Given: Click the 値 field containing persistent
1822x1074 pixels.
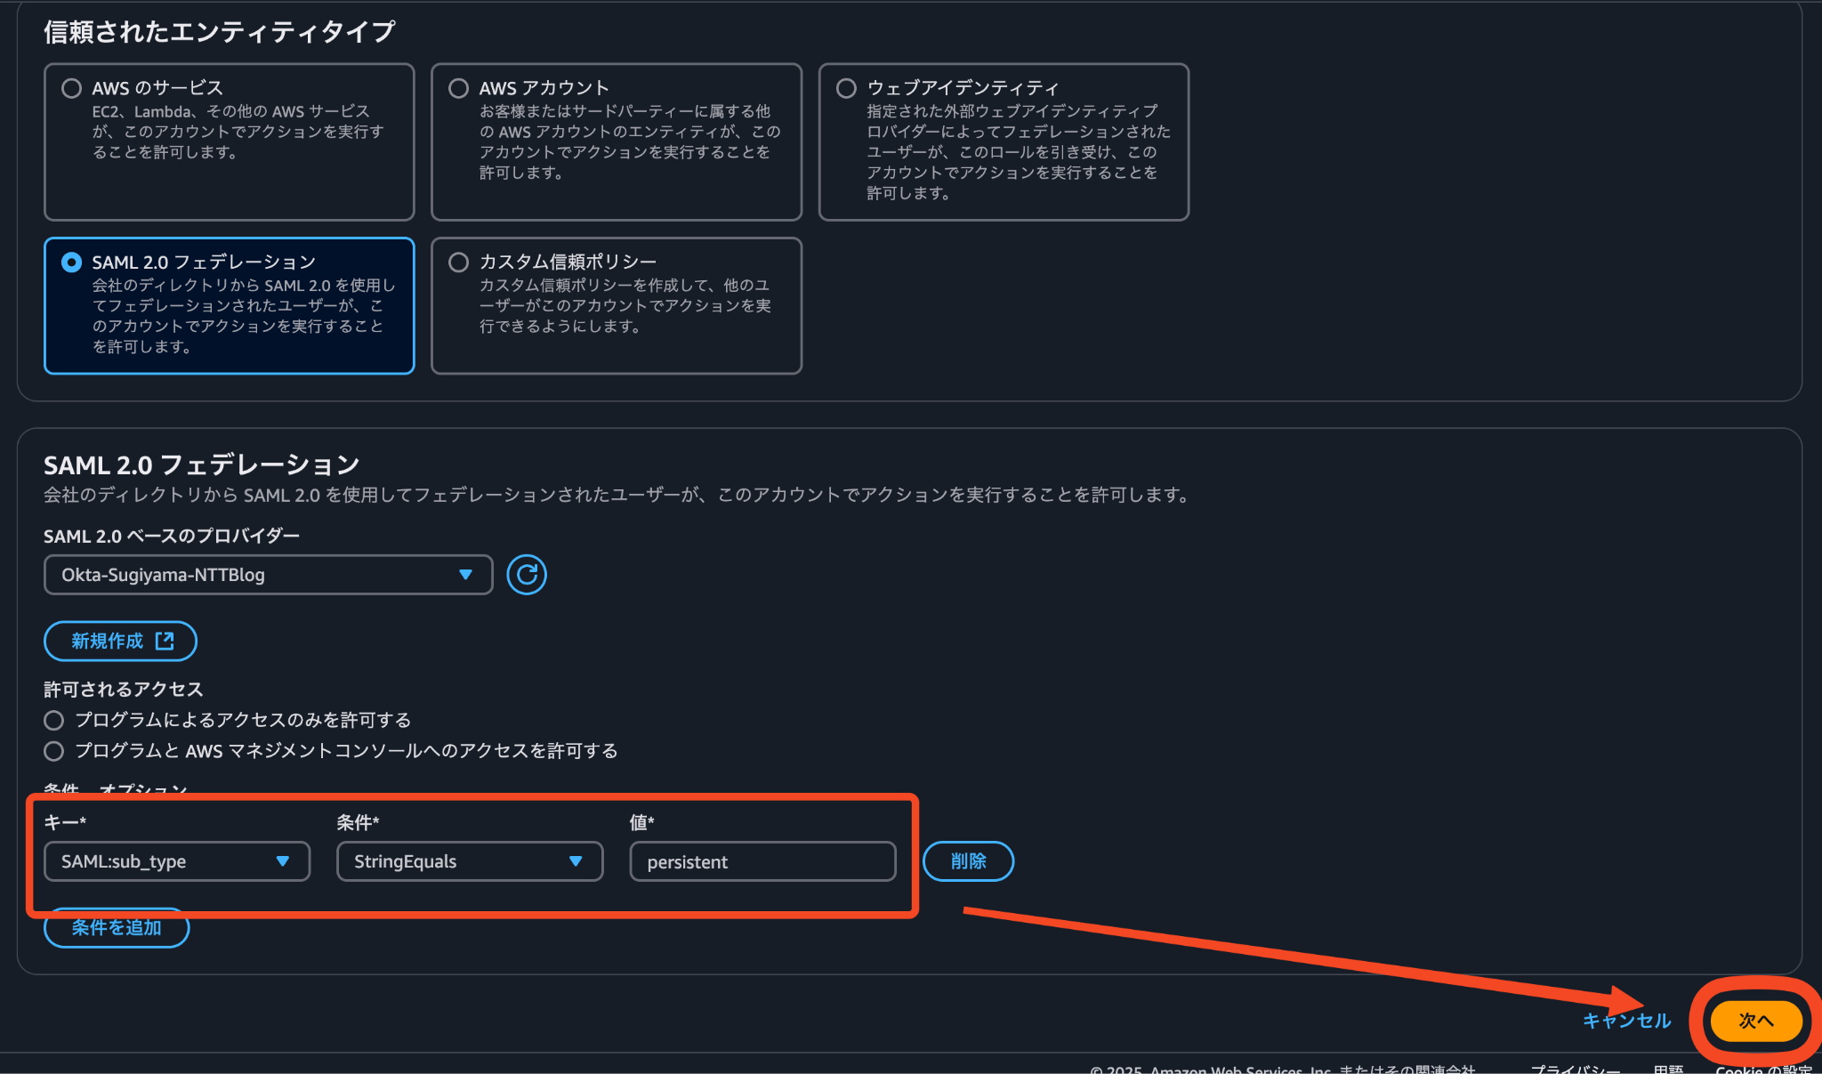Looking at the screenshot, I should 762,861.
